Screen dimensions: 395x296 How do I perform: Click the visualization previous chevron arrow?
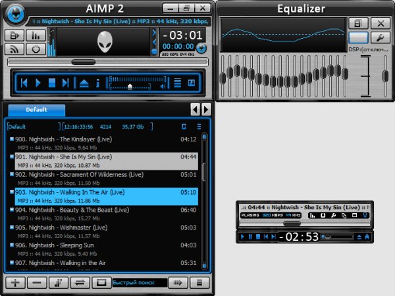[x=154, y=42]
